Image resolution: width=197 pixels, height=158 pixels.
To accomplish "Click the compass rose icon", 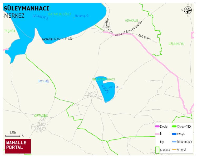I will pos(188,11).
